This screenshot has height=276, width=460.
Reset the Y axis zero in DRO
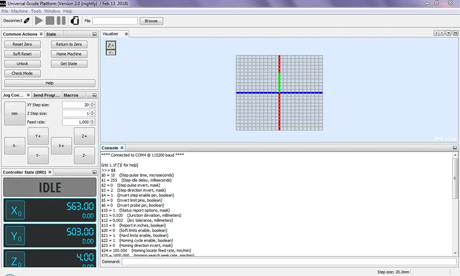15,236
